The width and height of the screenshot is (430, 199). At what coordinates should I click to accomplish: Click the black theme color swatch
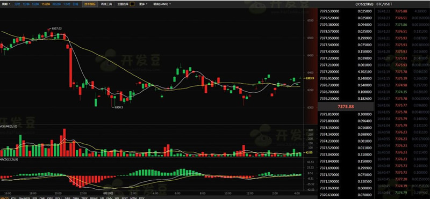(x=132, y=4)
